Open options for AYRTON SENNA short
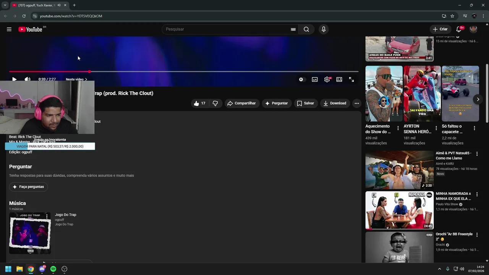The width and height of the screenshot is (489, 275). coord(436,128)
